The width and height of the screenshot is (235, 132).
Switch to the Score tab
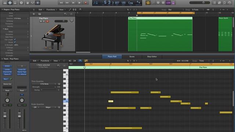pyautogui.click(x=132, y=56)
